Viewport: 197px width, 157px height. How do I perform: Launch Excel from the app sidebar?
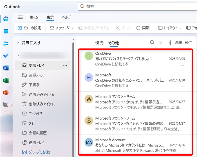coord(6,80)
